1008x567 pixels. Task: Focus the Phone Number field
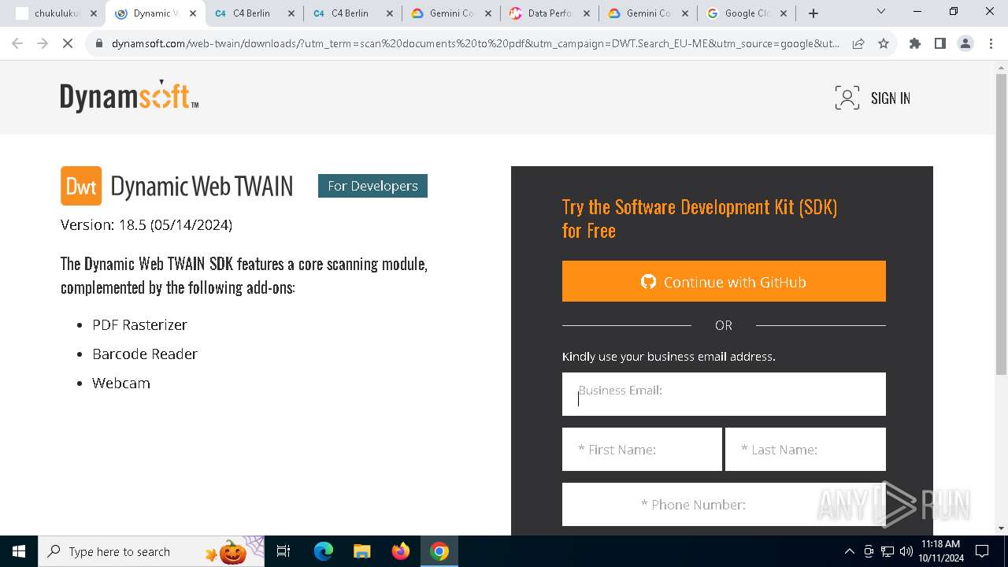[724, 504]
